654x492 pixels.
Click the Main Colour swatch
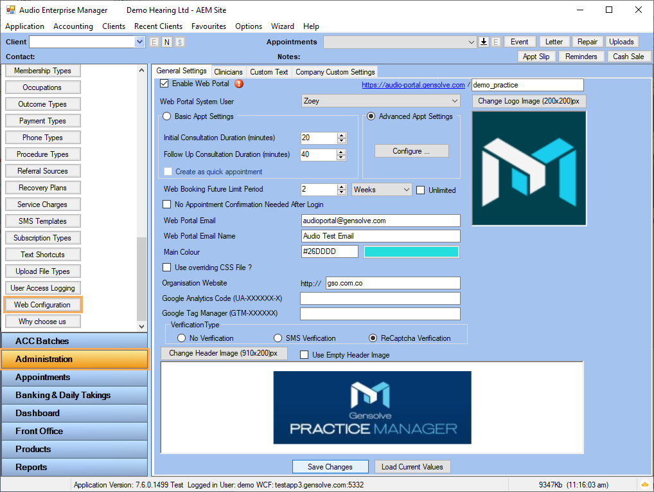pos(411,251)
